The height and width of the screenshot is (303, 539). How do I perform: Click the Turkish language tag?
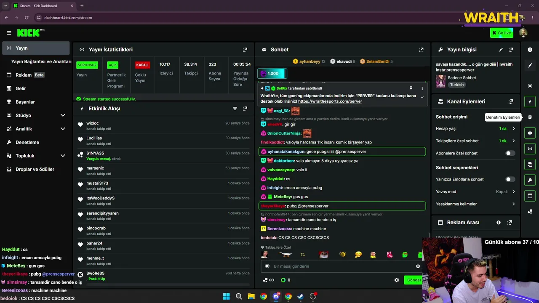[x=457, y=85]
